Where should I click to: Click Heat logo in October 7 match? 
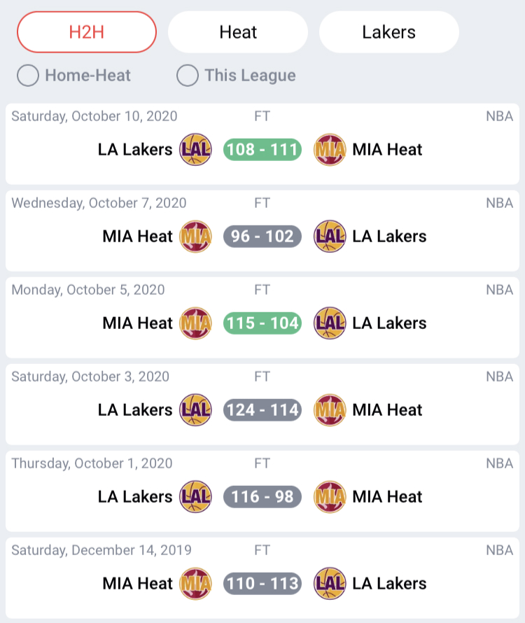[x=195, y=237]
